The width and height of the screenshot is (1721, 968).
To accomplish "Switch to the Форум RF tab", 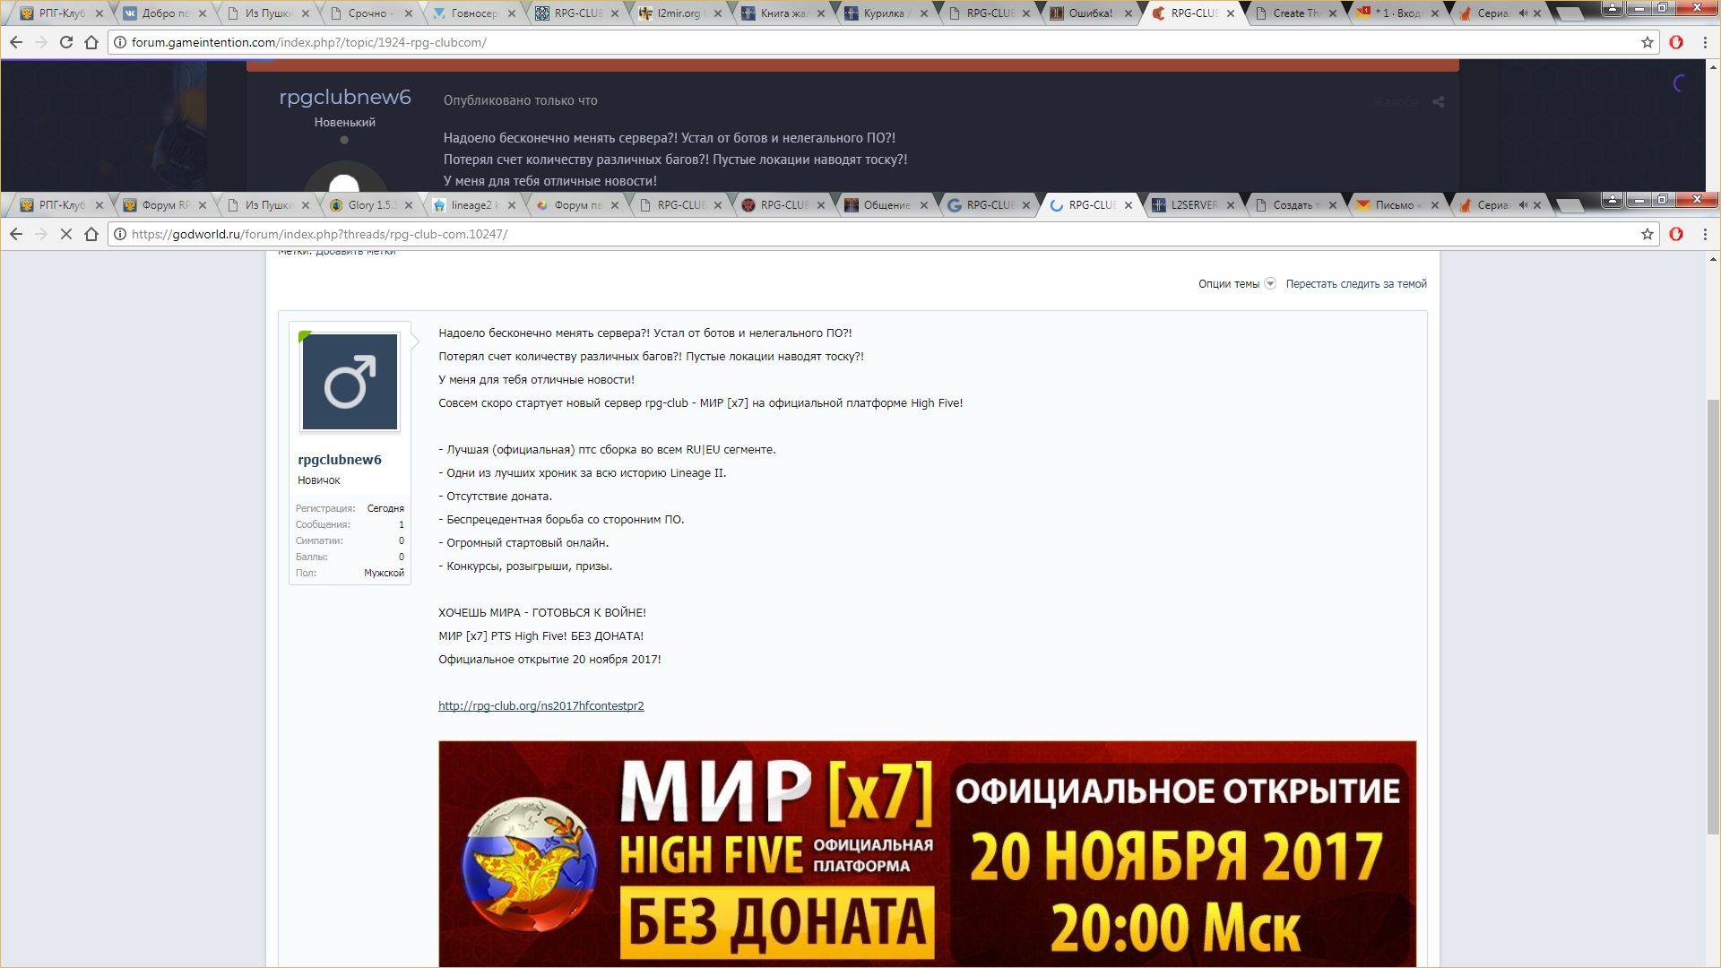I will click(x=166, y=205).
